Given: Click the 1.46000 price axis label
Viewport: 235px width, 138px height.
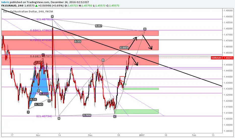Looking at the screenshot, I should tap(228, 53).
